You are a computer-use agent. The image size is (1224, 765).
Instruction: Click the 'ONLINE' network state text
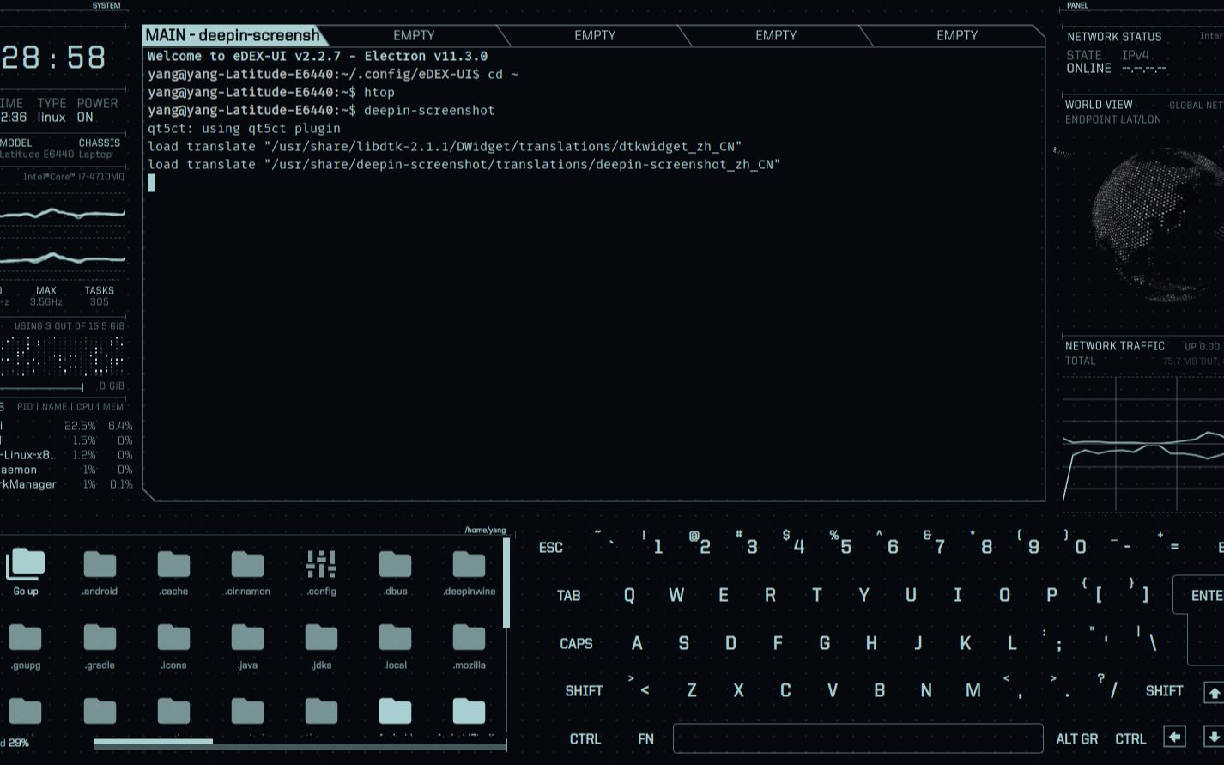1088,69
